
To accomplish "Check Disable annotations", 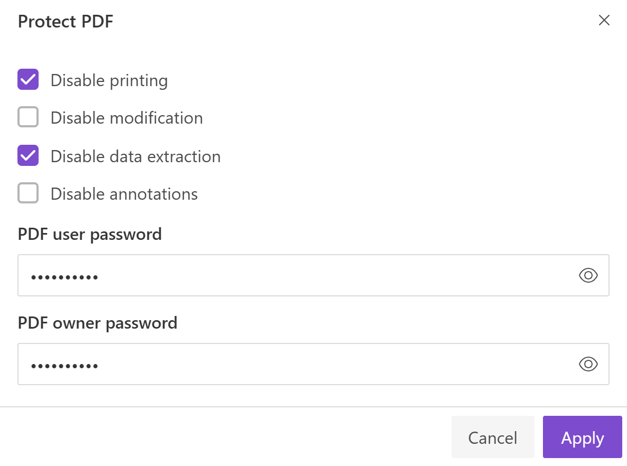I will (x=28, y=193).
